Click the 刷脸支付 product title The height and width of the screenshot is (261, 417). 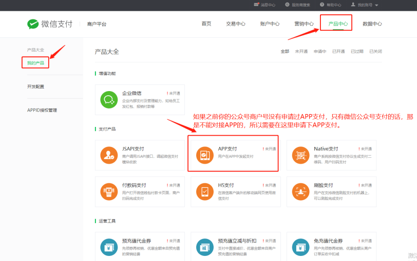[324, 185]
